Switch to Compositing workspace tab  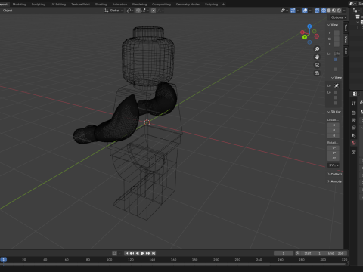tap(161, 4)
